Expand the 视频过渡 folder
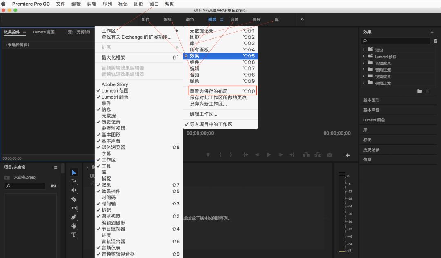Viewport: 441px width, 258px height. coord(363,83)
